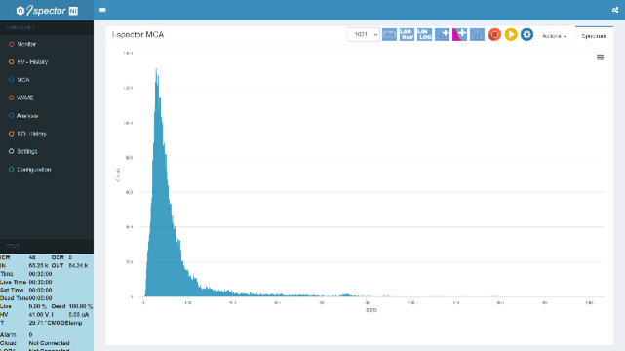Click the white circle icon next to Settings
The width and height of the screenshot is (625, 351).
(11, 151)
